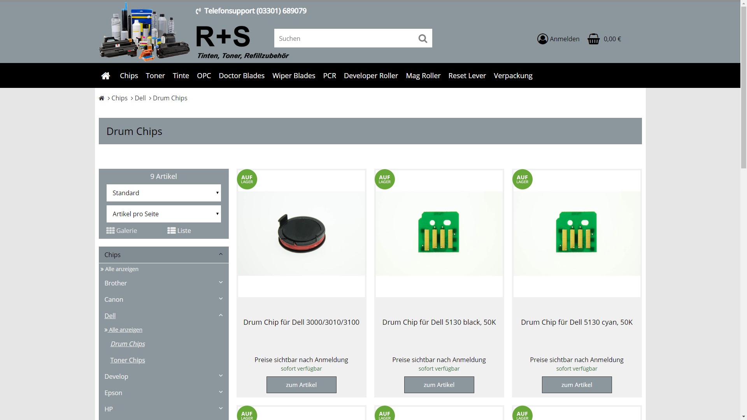Expand the Develop category
The width and height of the screenshot is (747, 420).
(221, 376)
